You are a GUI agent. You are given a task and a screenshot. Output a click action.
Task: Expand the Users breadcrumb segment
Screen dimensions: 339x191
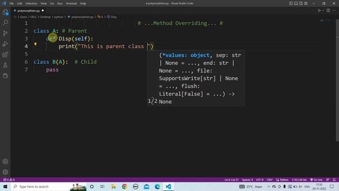(23, 17)
